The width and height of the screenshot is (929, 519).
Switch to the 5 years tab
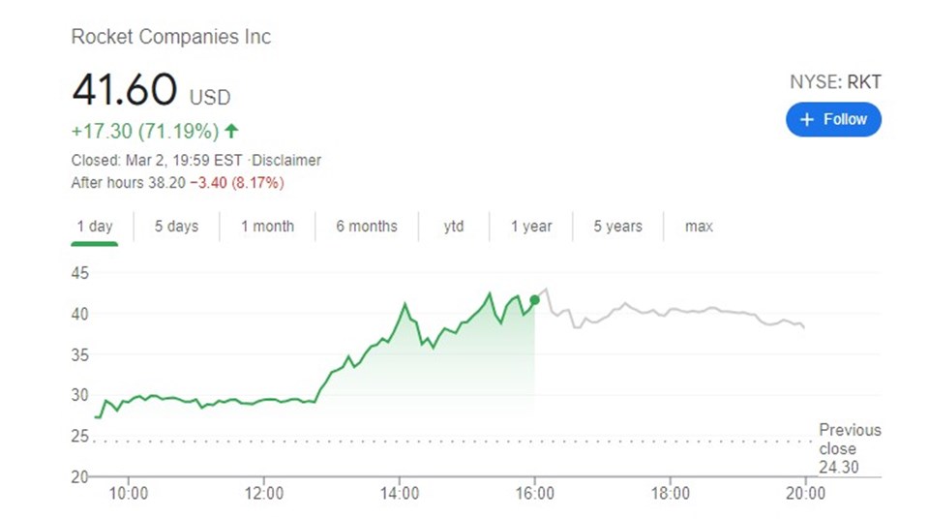point(617,227)
